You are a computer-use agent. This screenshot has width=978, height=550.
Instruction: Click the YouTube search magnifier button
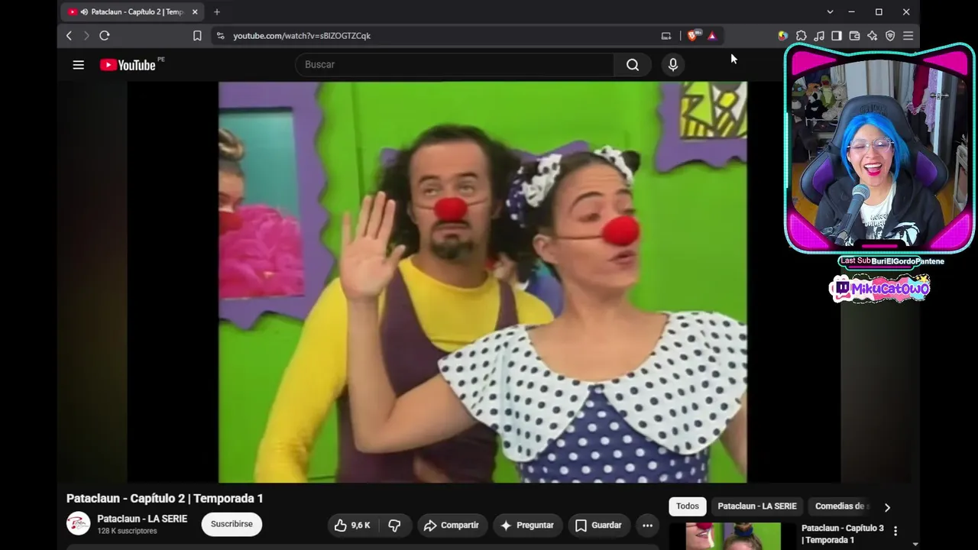(633, 65)
